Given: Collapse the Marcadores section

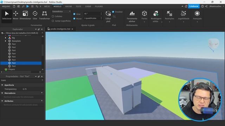Looking at the screenshot, I should tap(2, 93).
